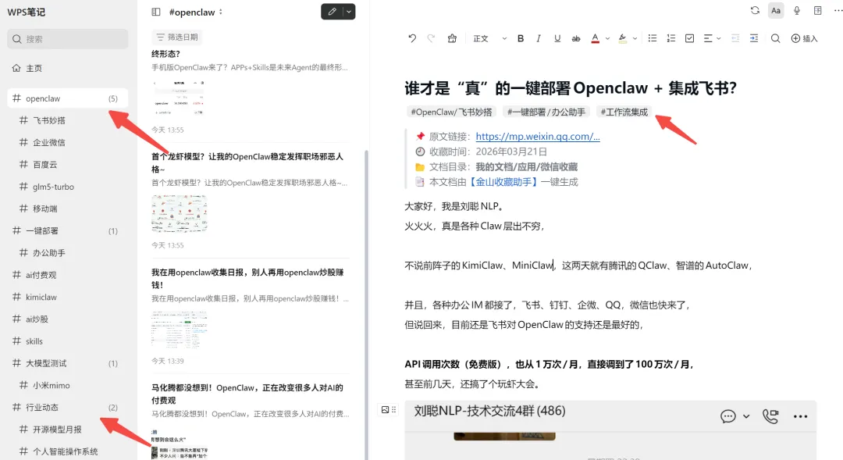Click the search magnifier in editor toolbar
This screenshot has width=843, height=460.
coord(775,38)
